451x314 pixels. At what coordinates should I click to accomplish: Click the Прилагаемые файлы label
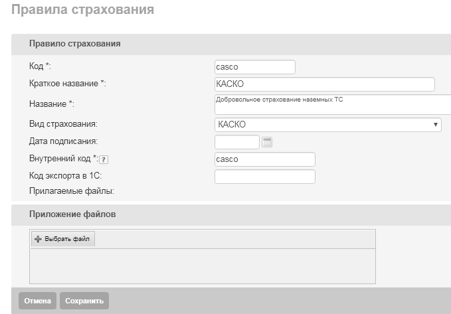tap(72, 191)
